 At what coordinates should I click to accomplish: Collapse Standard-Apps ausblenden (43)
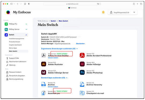[x=54, y=78]
